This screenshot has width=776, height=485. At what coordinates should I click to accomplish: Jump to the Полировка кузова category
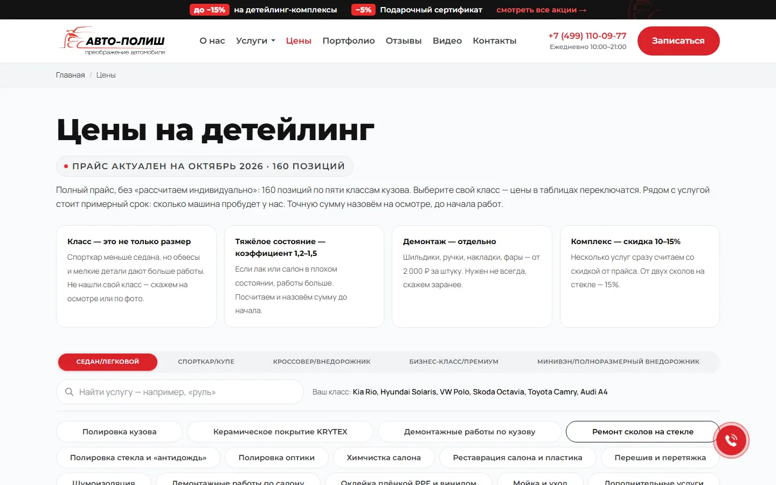pyautogui.click(x=120, y=432)
